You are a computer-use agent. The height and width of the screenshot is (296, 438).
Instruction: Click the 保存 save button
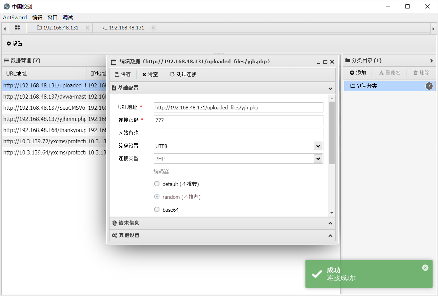coord(123,74)
